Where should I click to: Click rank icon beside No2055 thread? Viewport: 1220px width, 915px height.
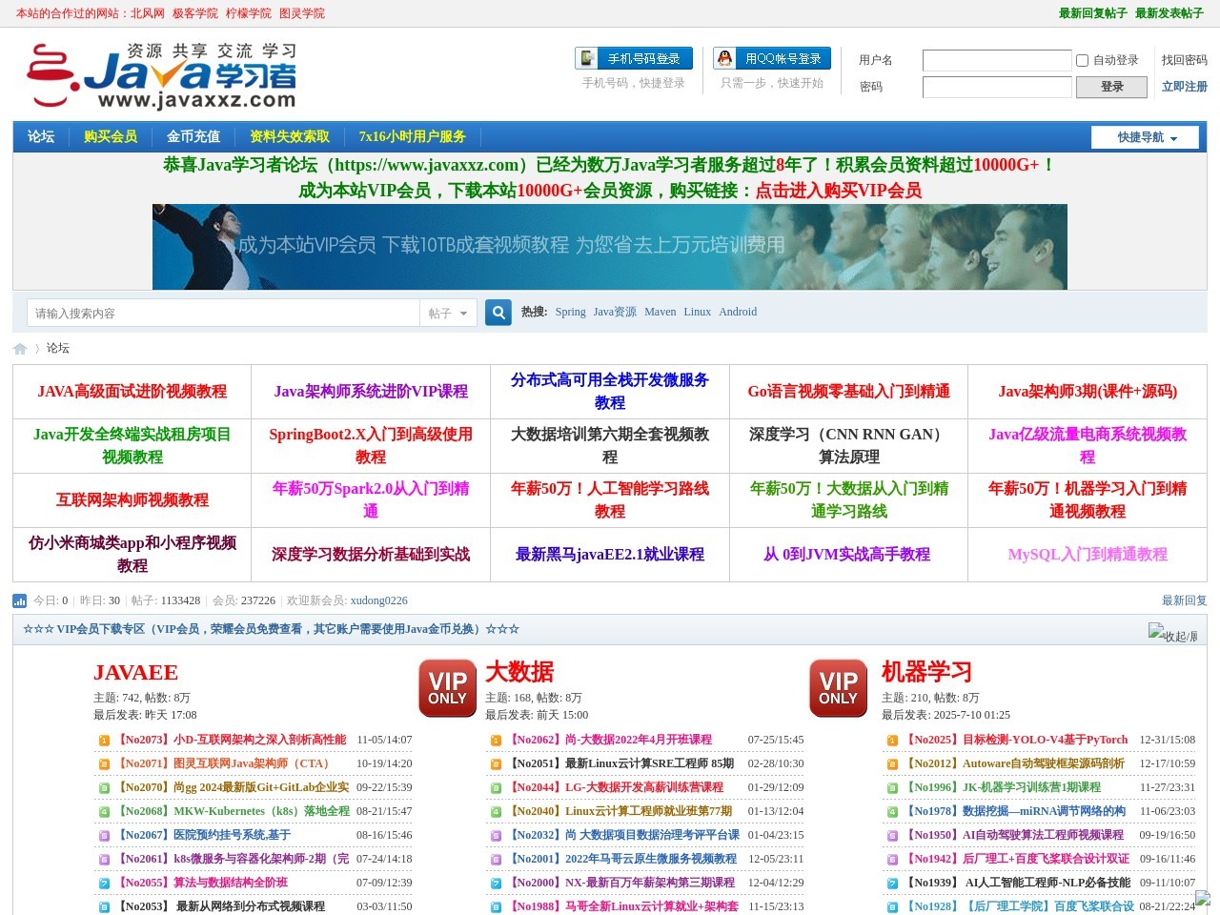click(105, 884)
